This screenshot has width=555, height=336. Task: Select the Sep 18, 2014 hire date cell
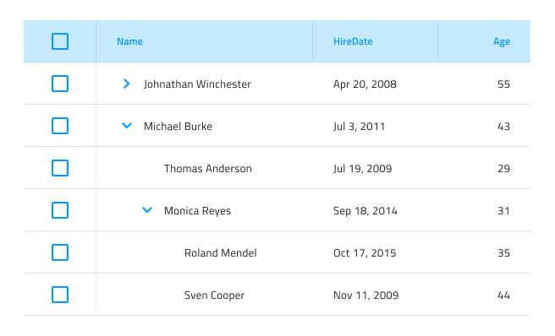[x=375, y=210]
